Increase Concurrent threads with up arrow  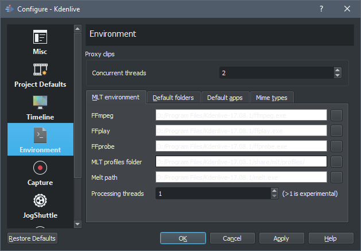[x=337, y=70]
